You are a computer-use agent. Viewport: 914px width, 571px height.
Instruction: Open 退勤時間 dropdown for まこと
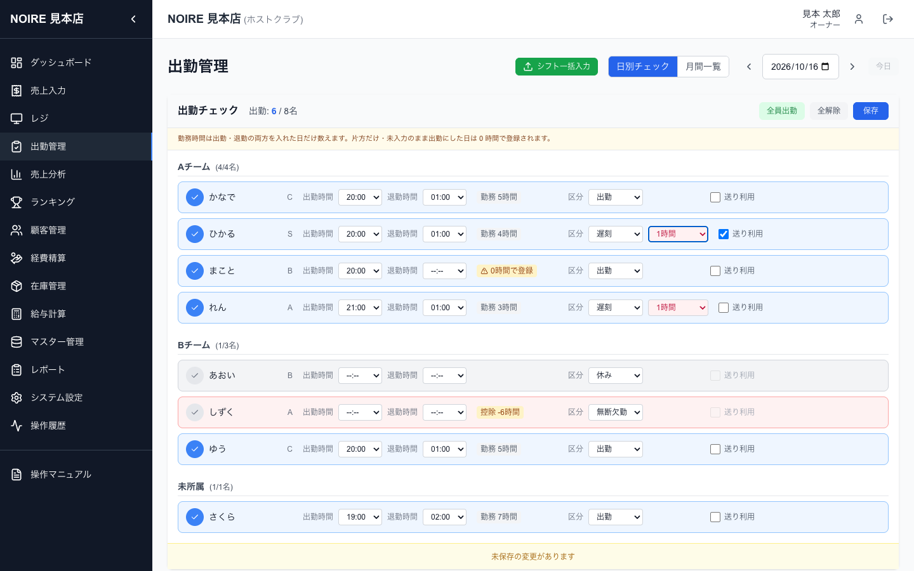(x=444, y=271)
